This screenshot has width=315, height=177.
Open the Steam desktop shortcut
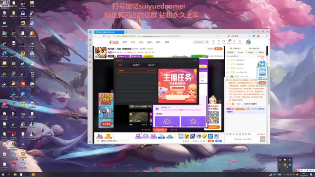pyautogui.click(x=23, y=65)
